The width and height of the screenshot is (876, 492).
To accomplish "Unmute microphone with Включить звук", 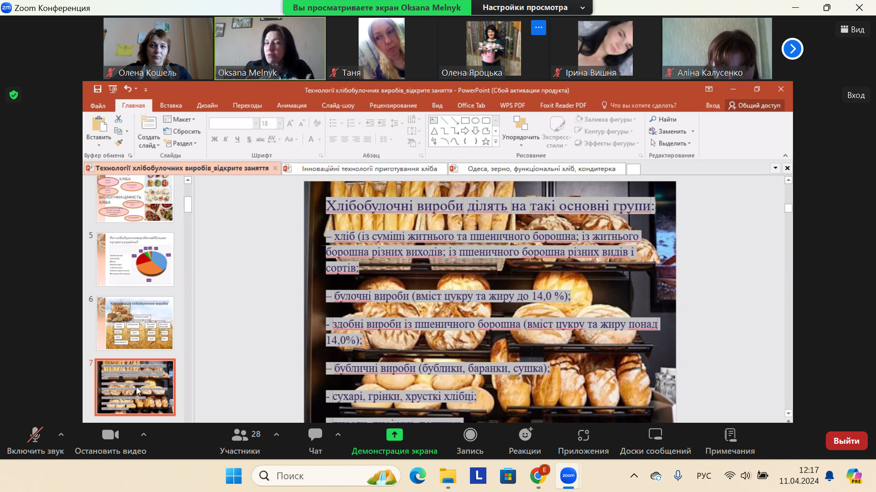I will [35, 435].
